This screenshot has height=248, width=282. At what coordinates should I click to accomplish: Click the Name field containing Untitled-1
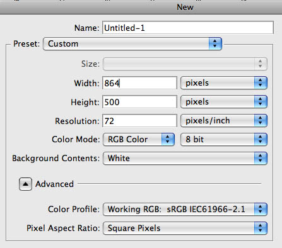(x=188, y=28)
